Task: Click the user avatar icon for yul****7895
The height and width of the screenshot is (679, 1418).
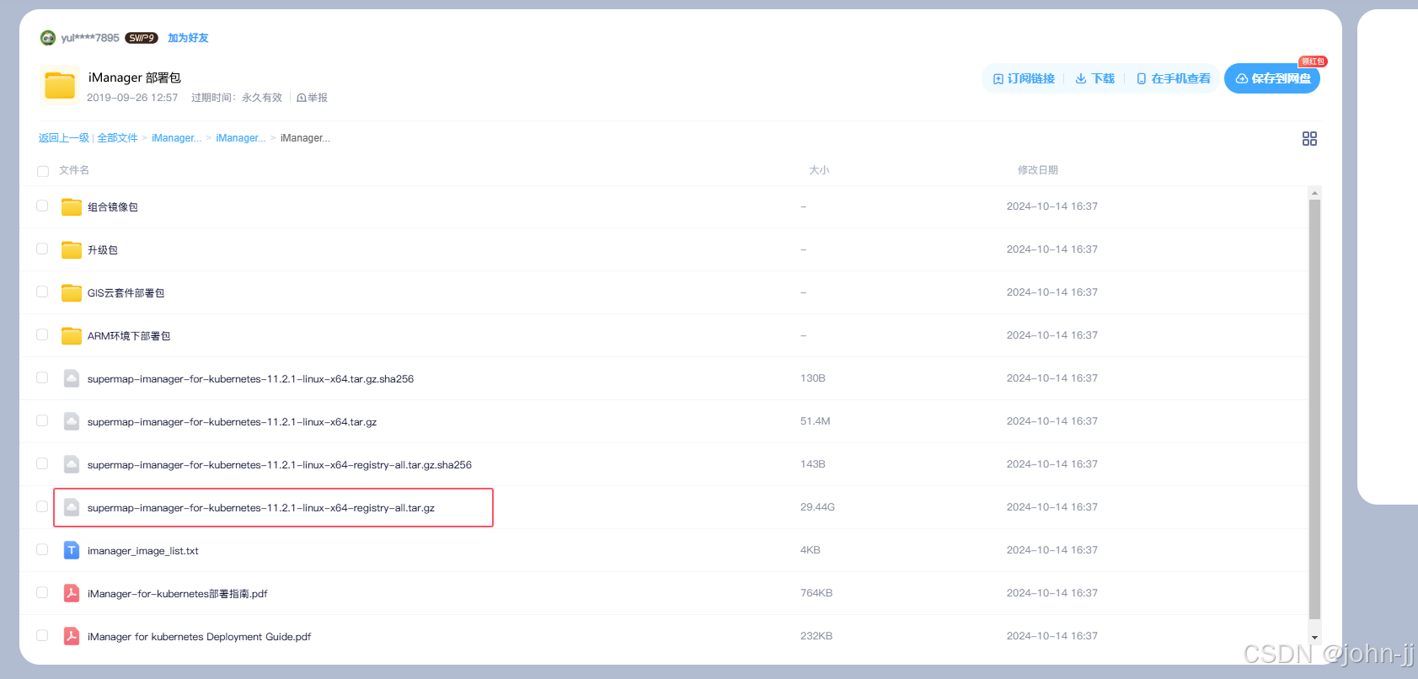Action: [x=48, y=38]
